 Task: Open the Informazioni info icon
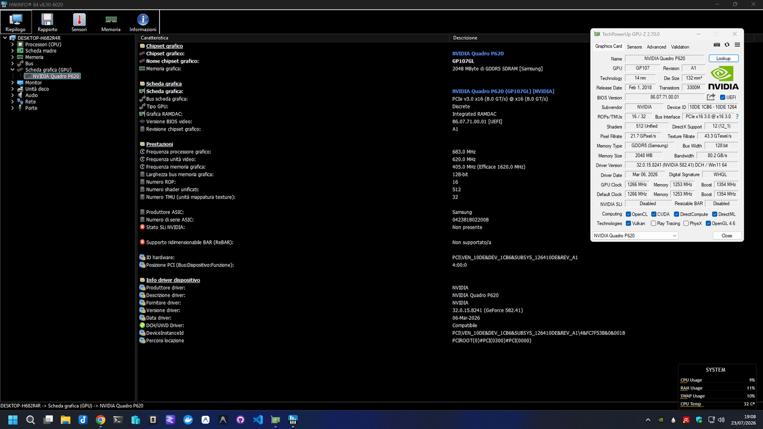pos(142,23)
